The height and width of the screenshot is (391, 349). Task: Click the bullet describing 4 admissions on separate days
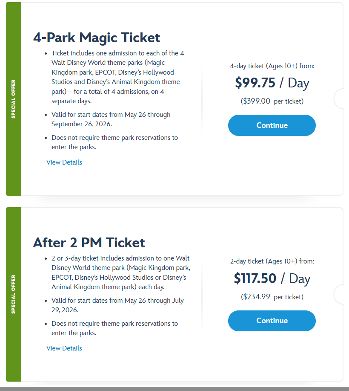[x=117, y=77]
